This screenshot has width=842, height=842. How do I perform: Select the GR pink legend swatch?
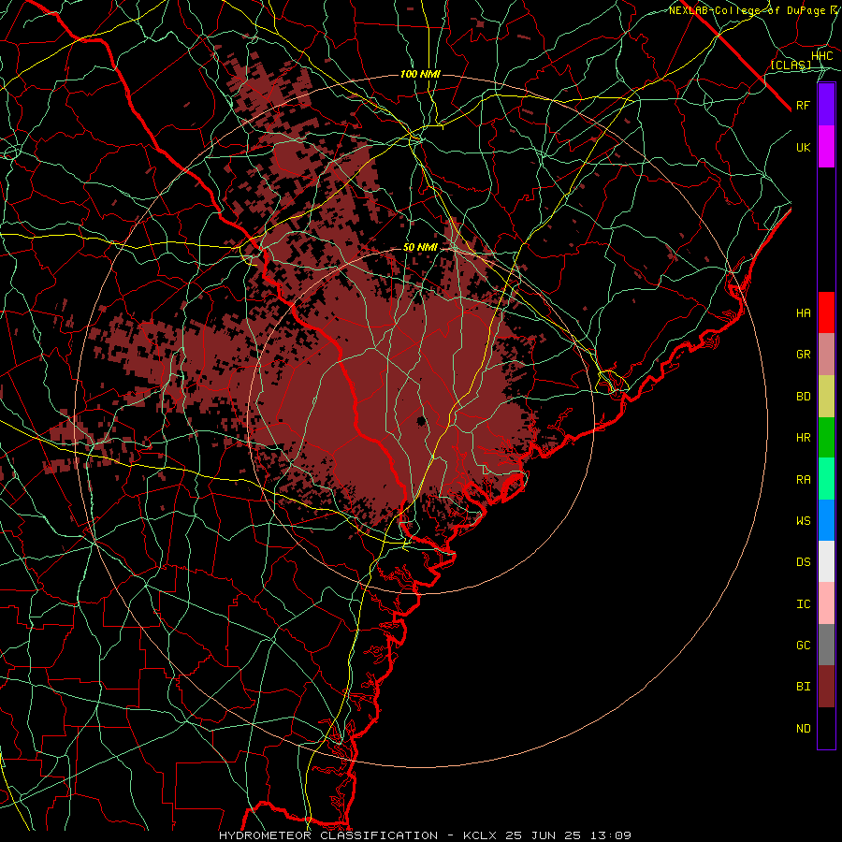click(826, 354)
